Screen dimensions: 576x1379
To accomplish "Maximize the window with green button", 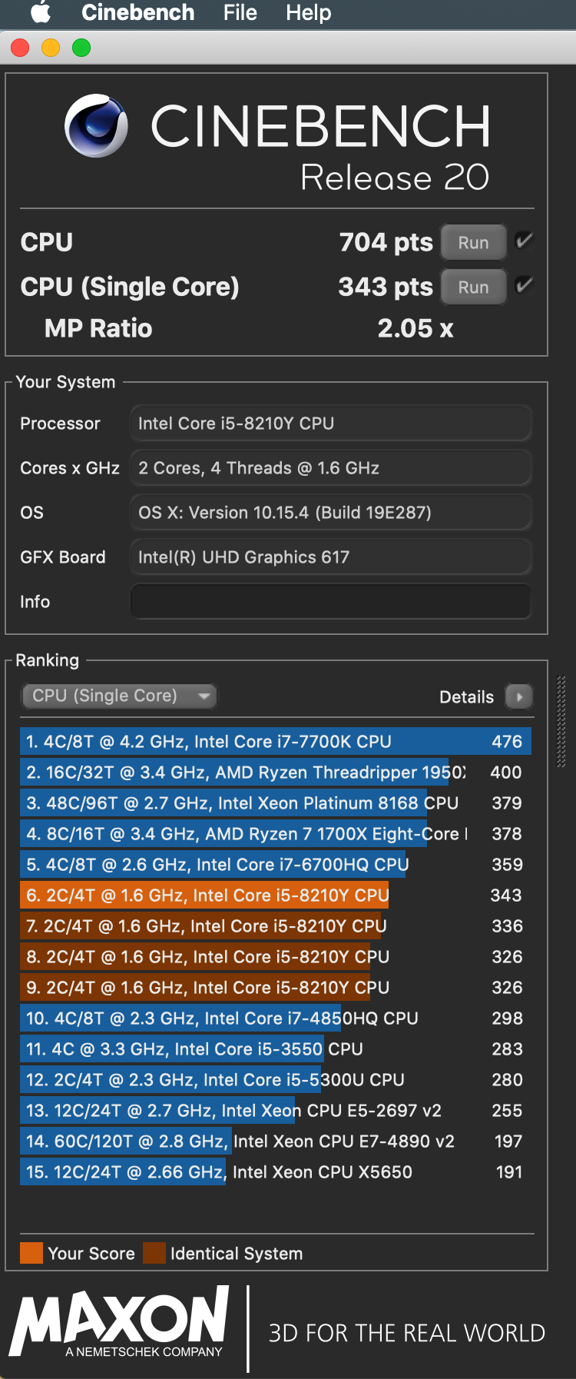I will coord(81,48).
